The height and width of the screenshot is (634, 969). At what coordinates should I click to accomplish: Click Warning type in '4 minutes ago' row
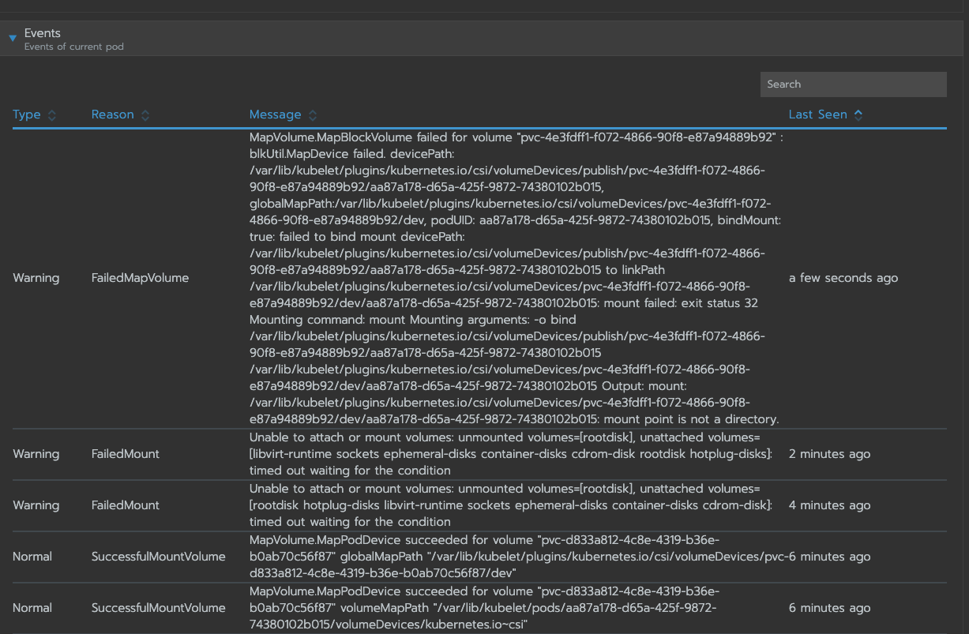pyautogui.click(x=36, y=505)
